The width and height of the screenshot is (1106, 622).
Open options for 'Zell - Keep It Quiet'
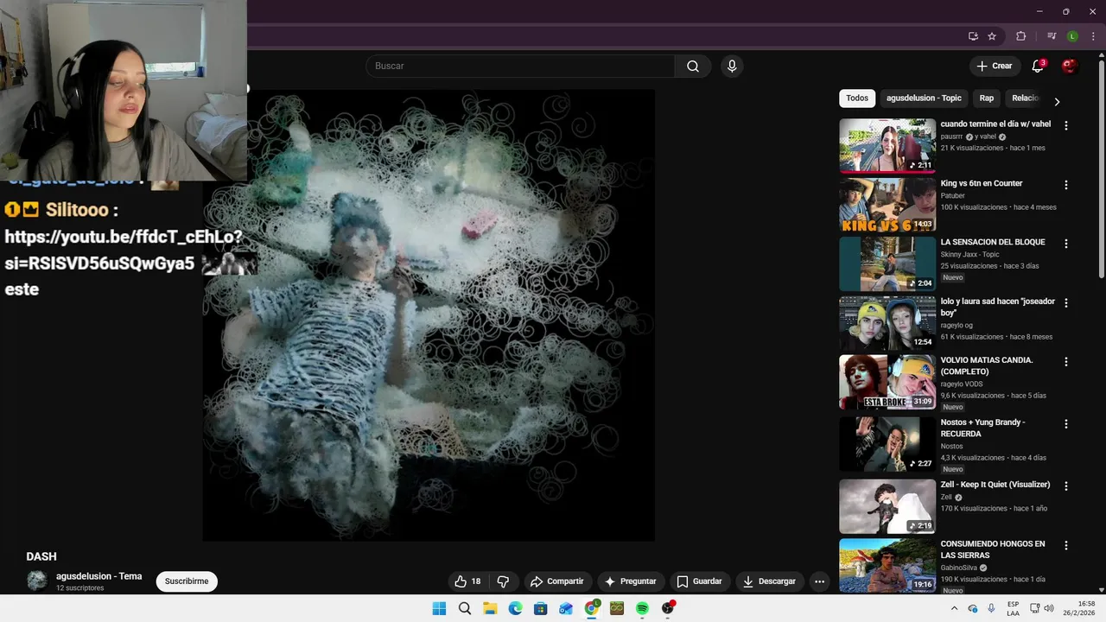coord(1065,486)
